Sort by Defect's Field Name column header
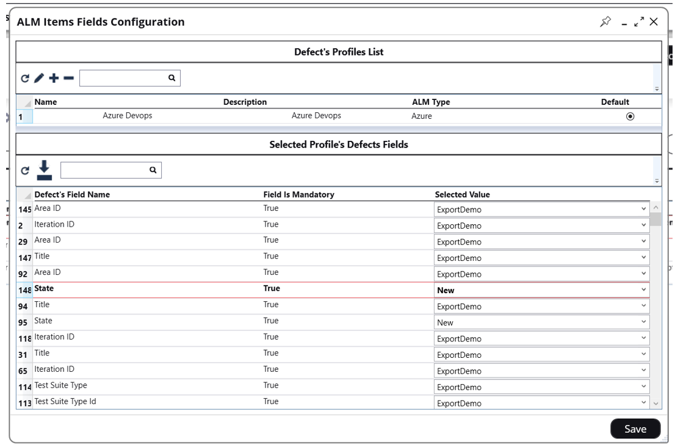This screenshot has width=675, height=445. pos(72,194)
